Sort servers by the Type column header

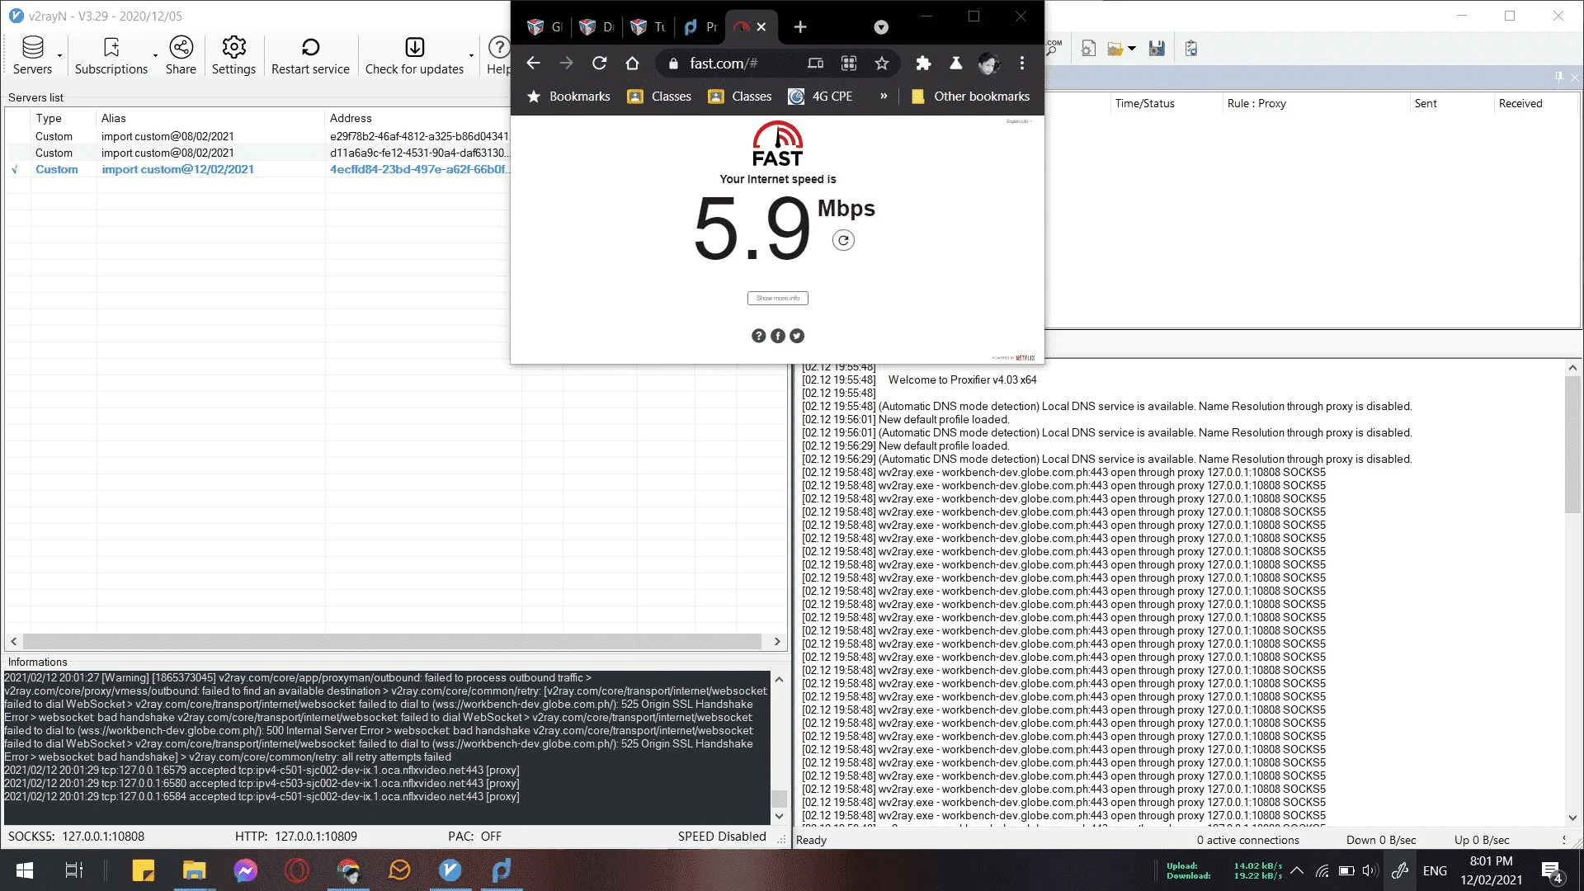coord(64,118)
